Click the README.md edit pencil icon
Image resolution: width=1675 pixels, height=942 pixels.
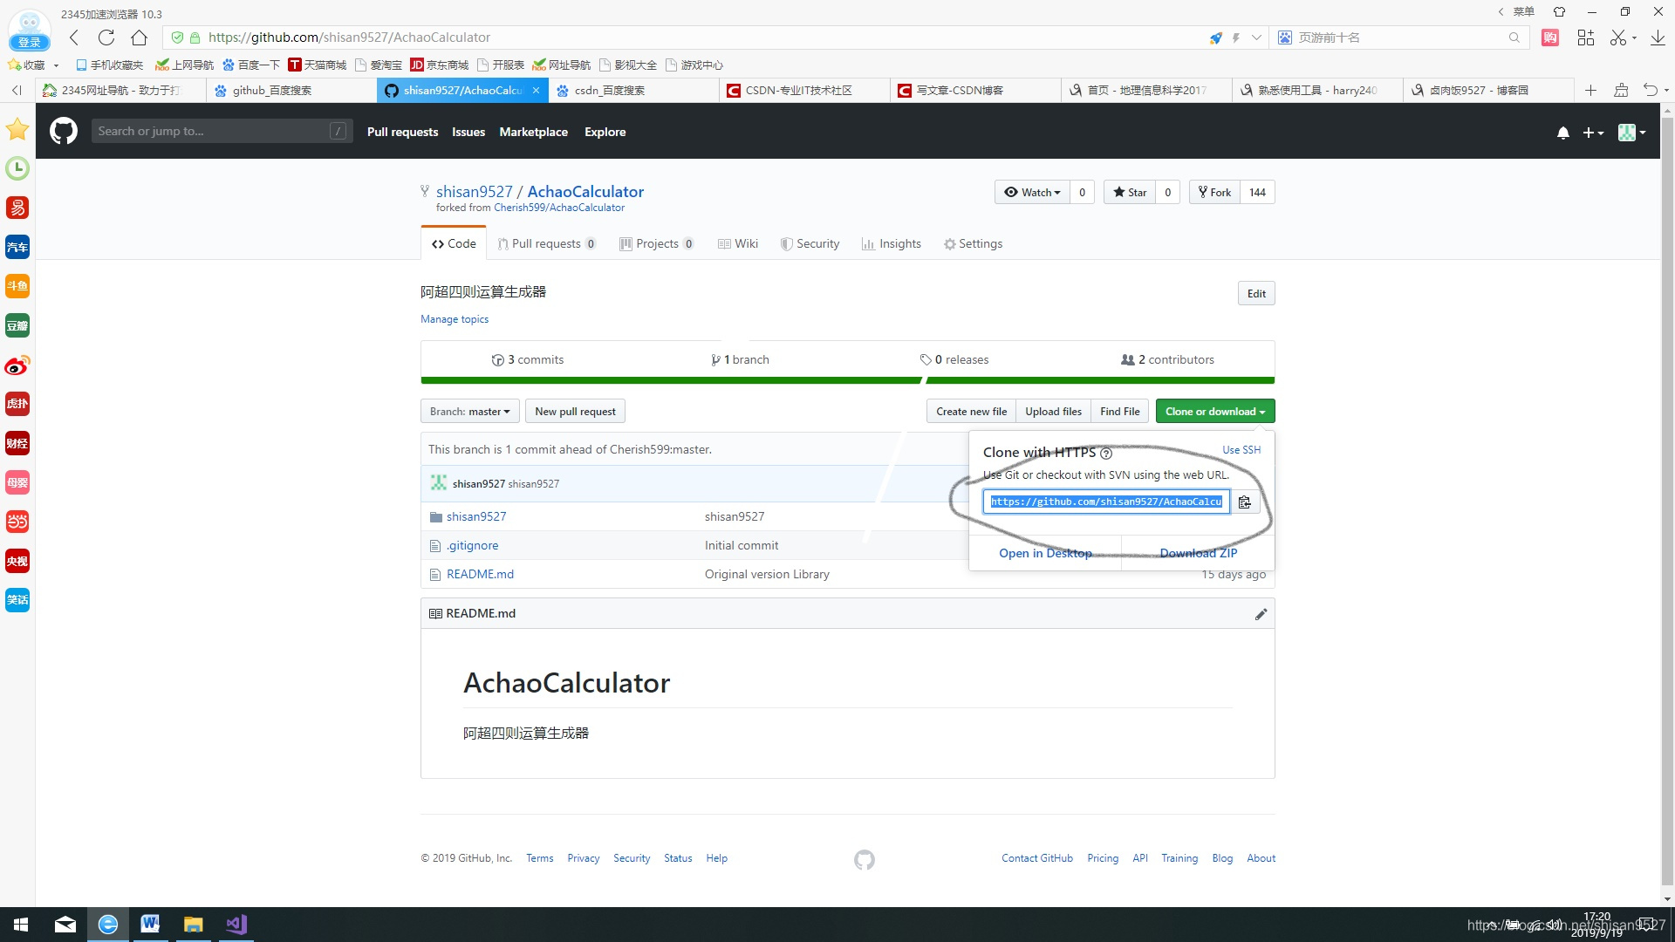coord(1261,614)
